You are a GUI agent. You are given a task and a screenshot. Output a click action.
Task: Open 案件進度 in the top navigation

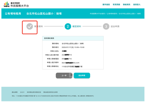[x=106, y=4]
